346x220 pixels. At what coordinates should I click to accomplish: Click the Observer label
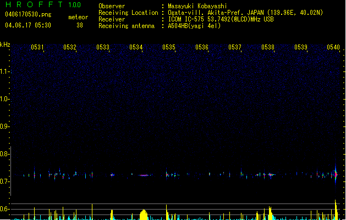point(112,6)
